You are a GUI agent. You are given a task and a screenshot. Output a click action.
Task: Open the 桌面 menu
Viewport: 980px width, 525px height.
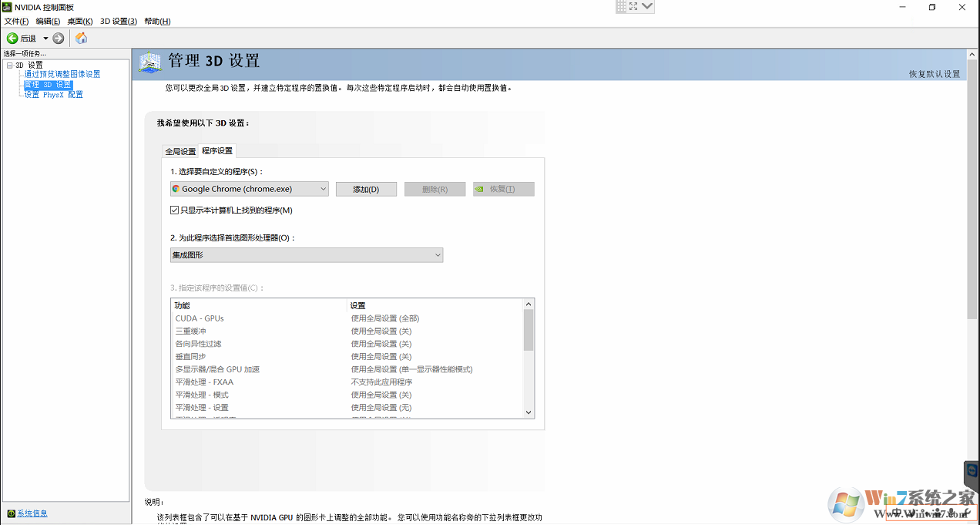click(80, 21)
